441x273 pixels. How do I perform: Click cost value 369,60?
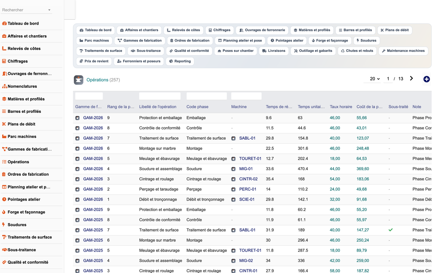click(363, 169)
